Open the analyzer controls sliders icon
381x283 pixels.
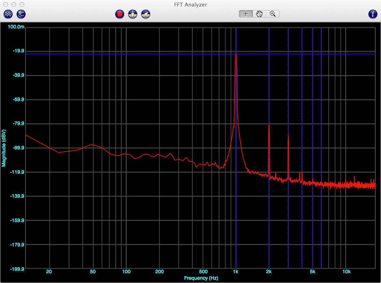21,14
